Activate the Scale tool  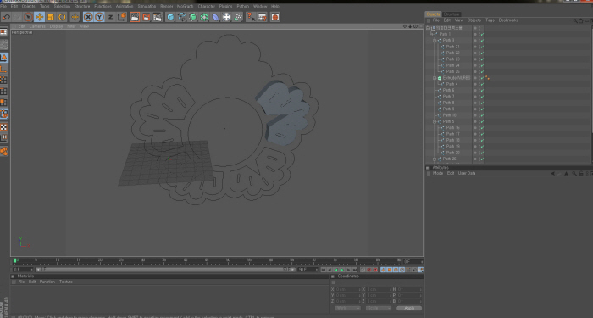(x=51, y=17)
